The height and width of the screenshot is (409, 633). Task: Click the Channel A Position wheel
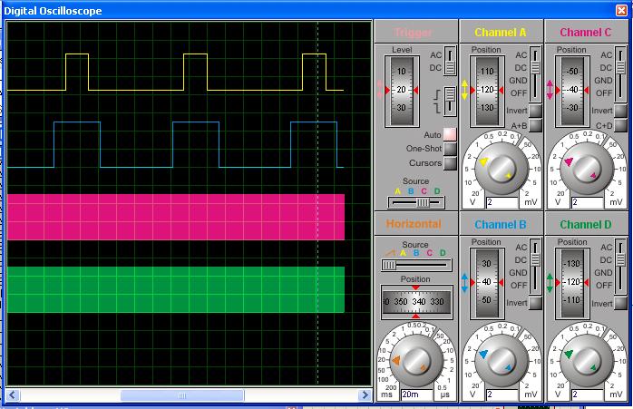(x=487, y=91)
